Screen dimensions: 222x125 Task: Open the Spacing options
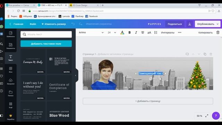coord(168,32)
